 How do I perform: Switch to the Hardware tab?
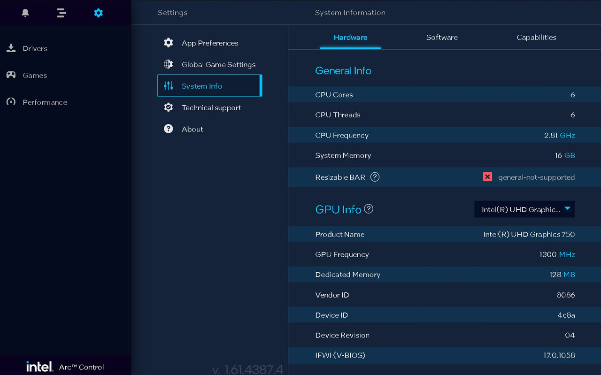click(x=350, y=38)
